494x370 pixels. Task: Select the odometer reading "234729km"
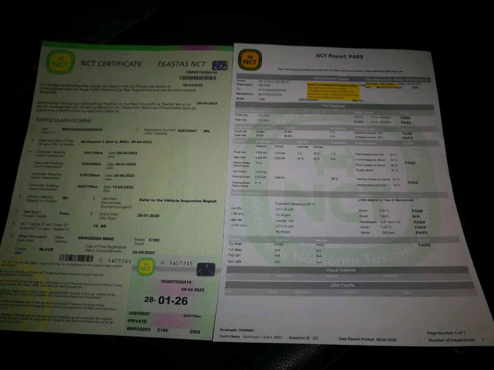[90, 175]
